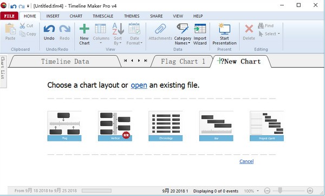Switch to the SHARE ribbon tab
This screenshot has width=325, height=196.
[x=157, y=16]
